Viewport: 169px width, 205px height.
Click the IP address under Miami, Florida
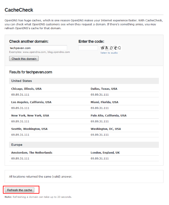coord(100,108)
